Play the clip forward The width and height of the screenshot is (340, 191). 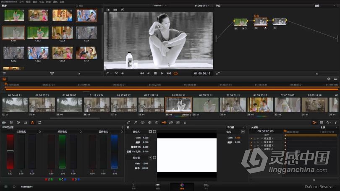(x=162, y=73)
